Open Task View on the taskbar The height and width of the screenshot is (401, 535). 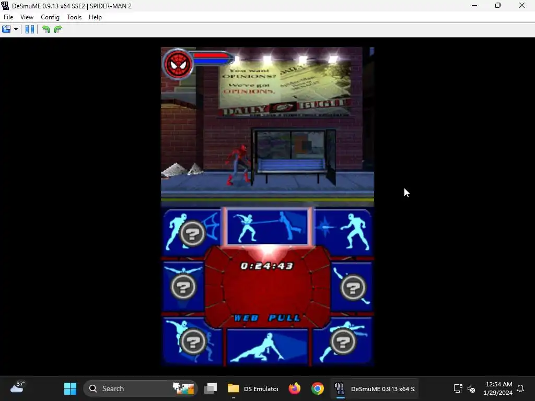[x=211, y=388]
